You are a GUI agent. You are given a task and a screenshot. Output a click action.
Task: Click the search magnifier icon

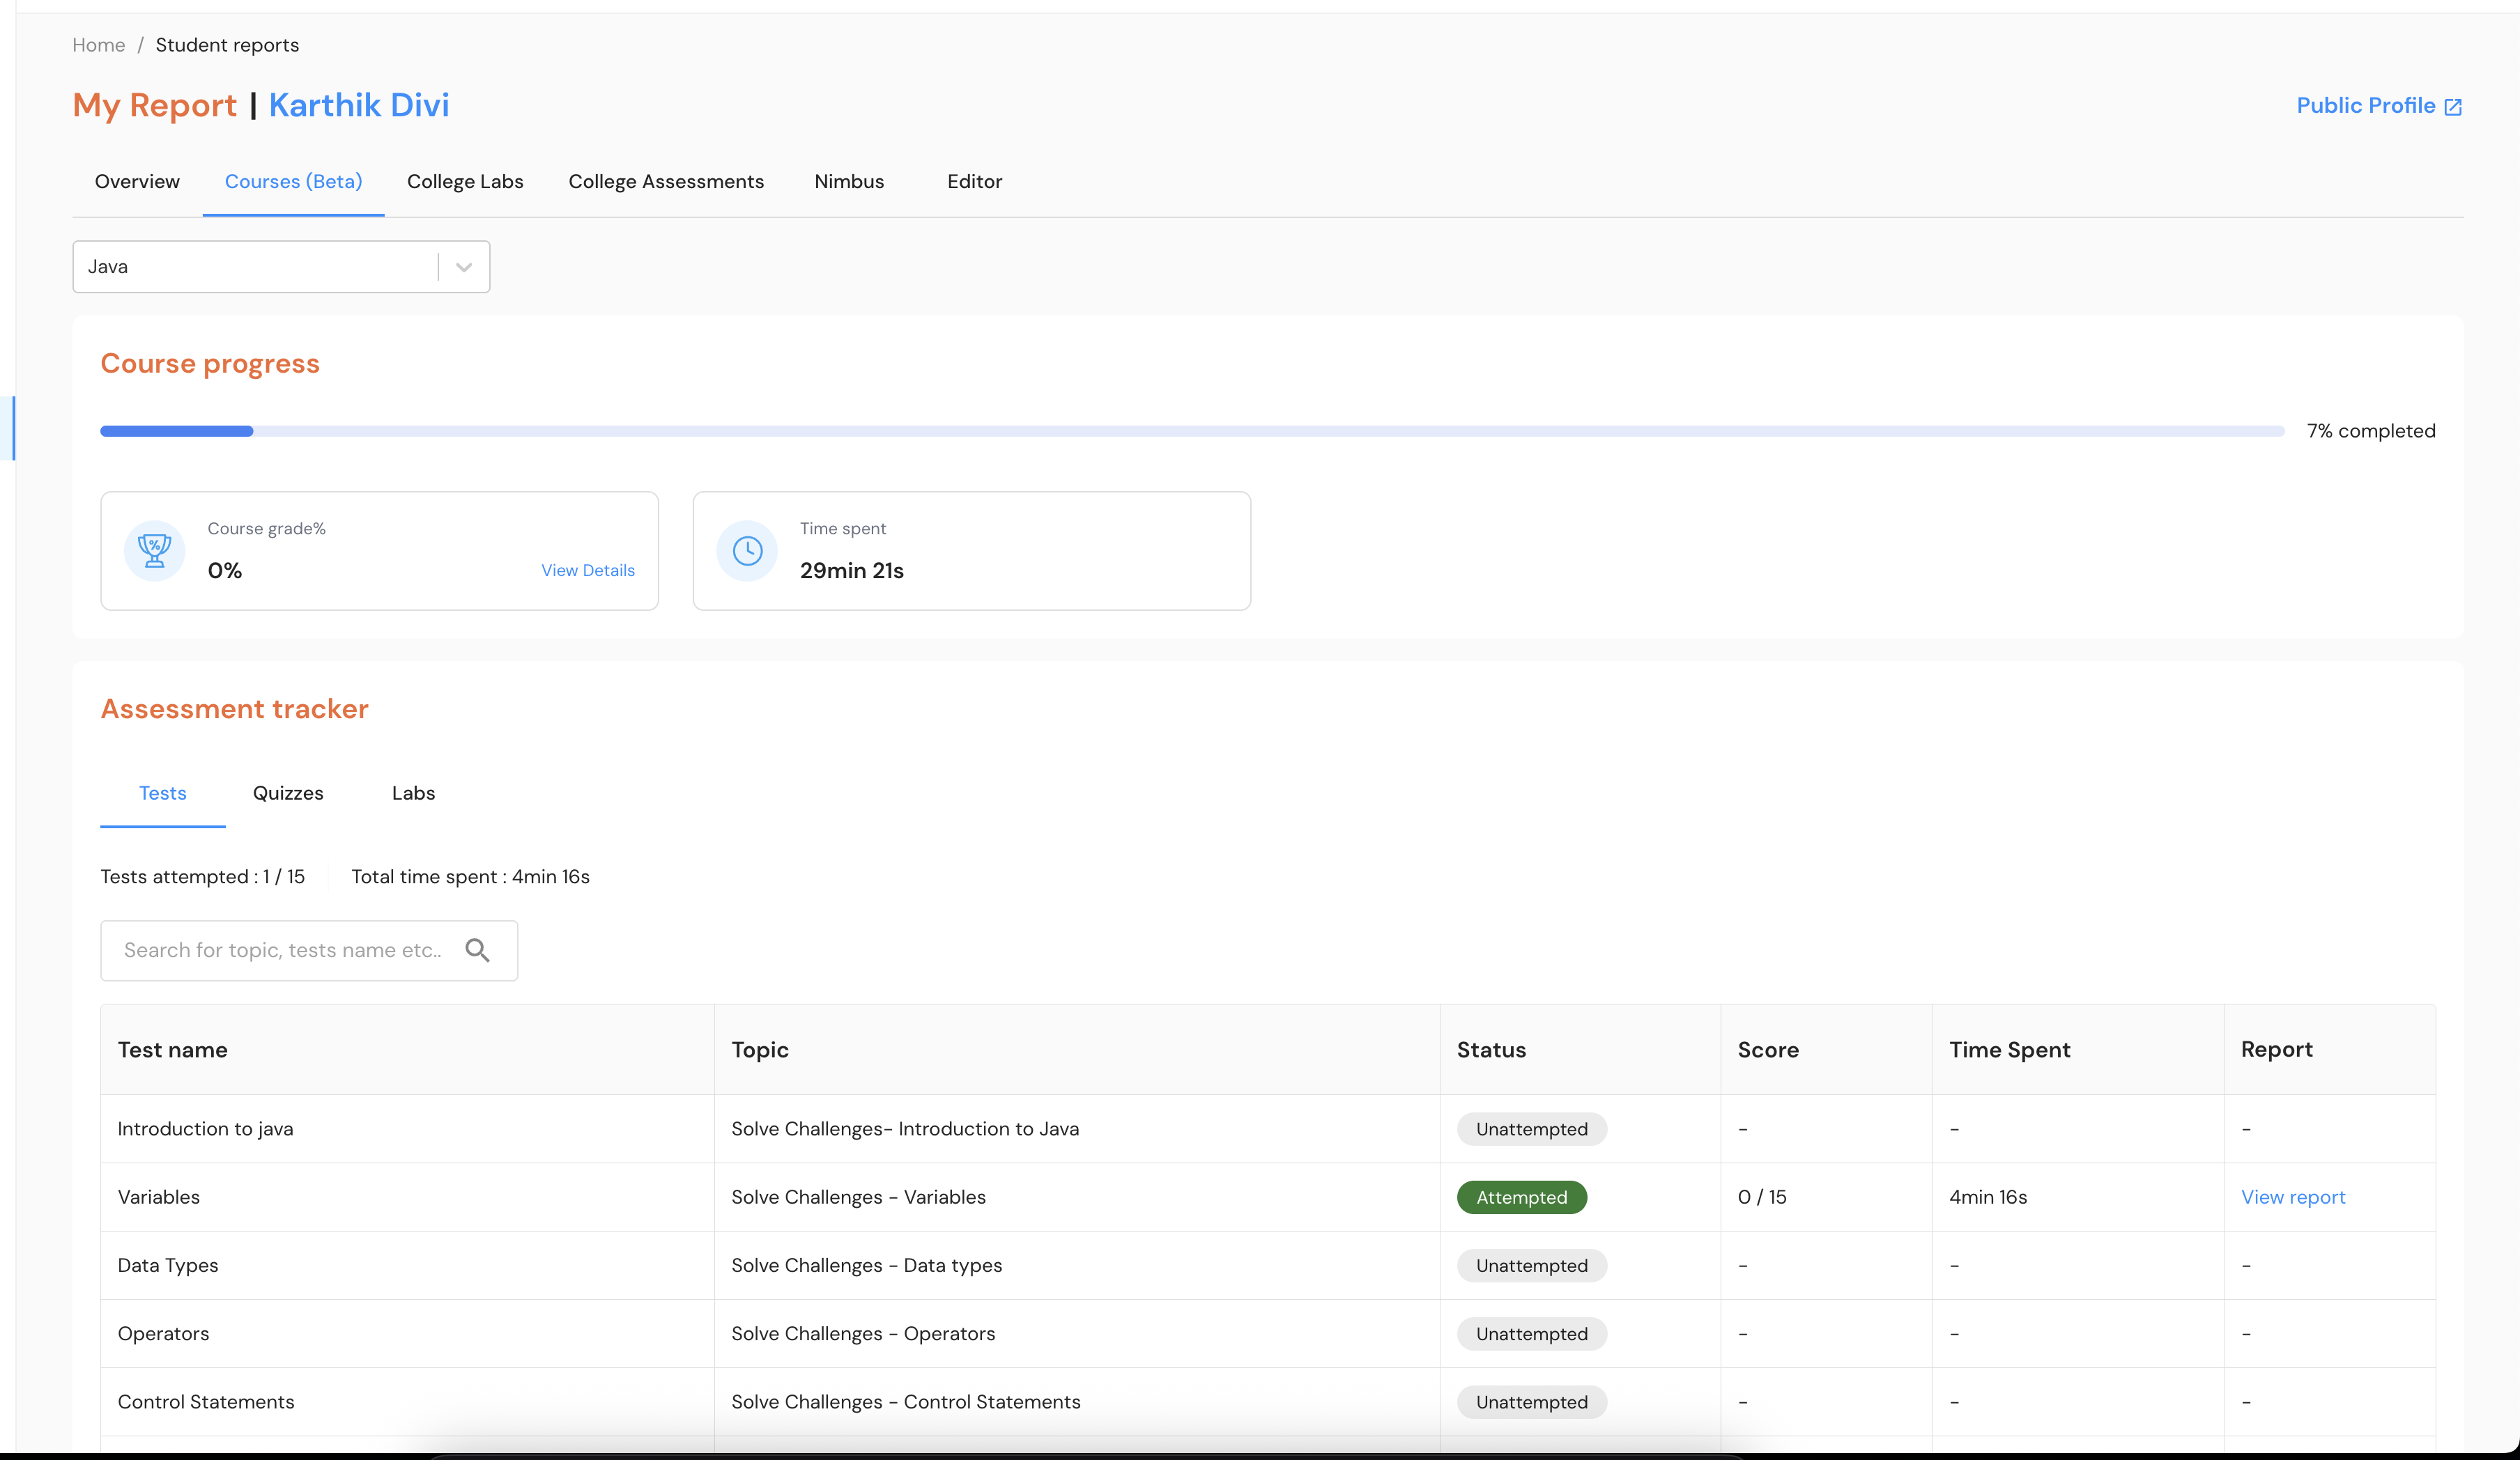[478, 950]
